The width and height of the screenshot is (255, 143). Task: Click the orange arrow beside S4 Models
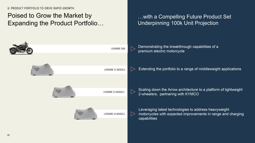click(133, 113)
